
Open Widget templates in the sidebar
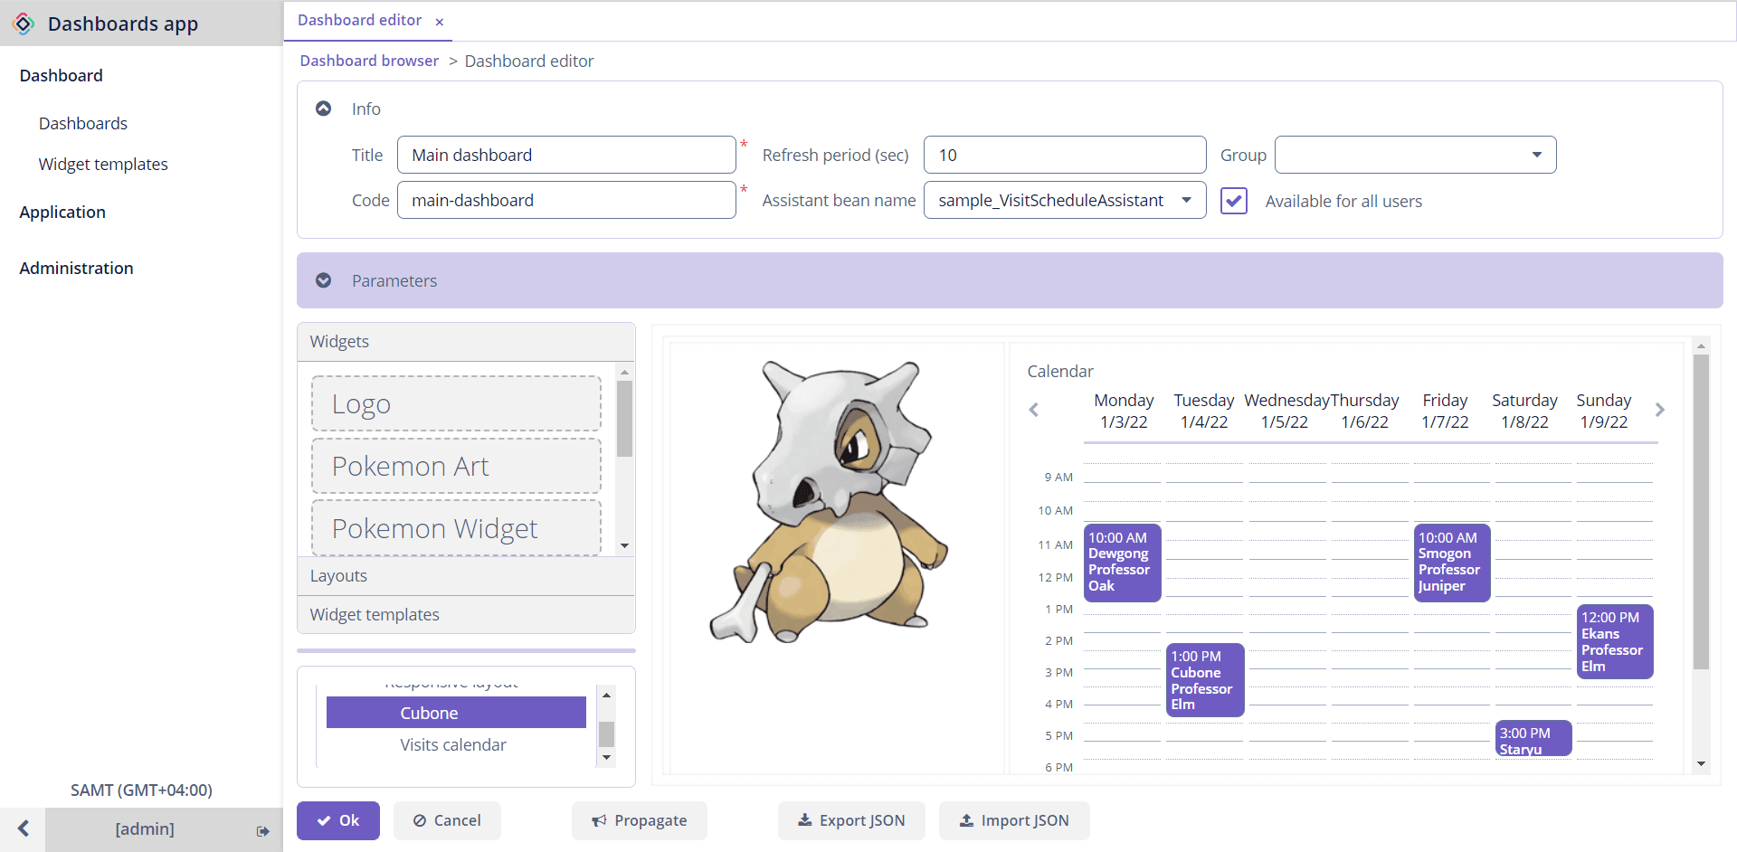pos(103,164)
